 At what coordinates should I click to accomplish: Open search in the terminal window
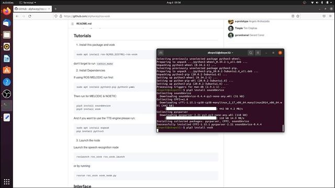pyautogui.click(x=251, y=53)
